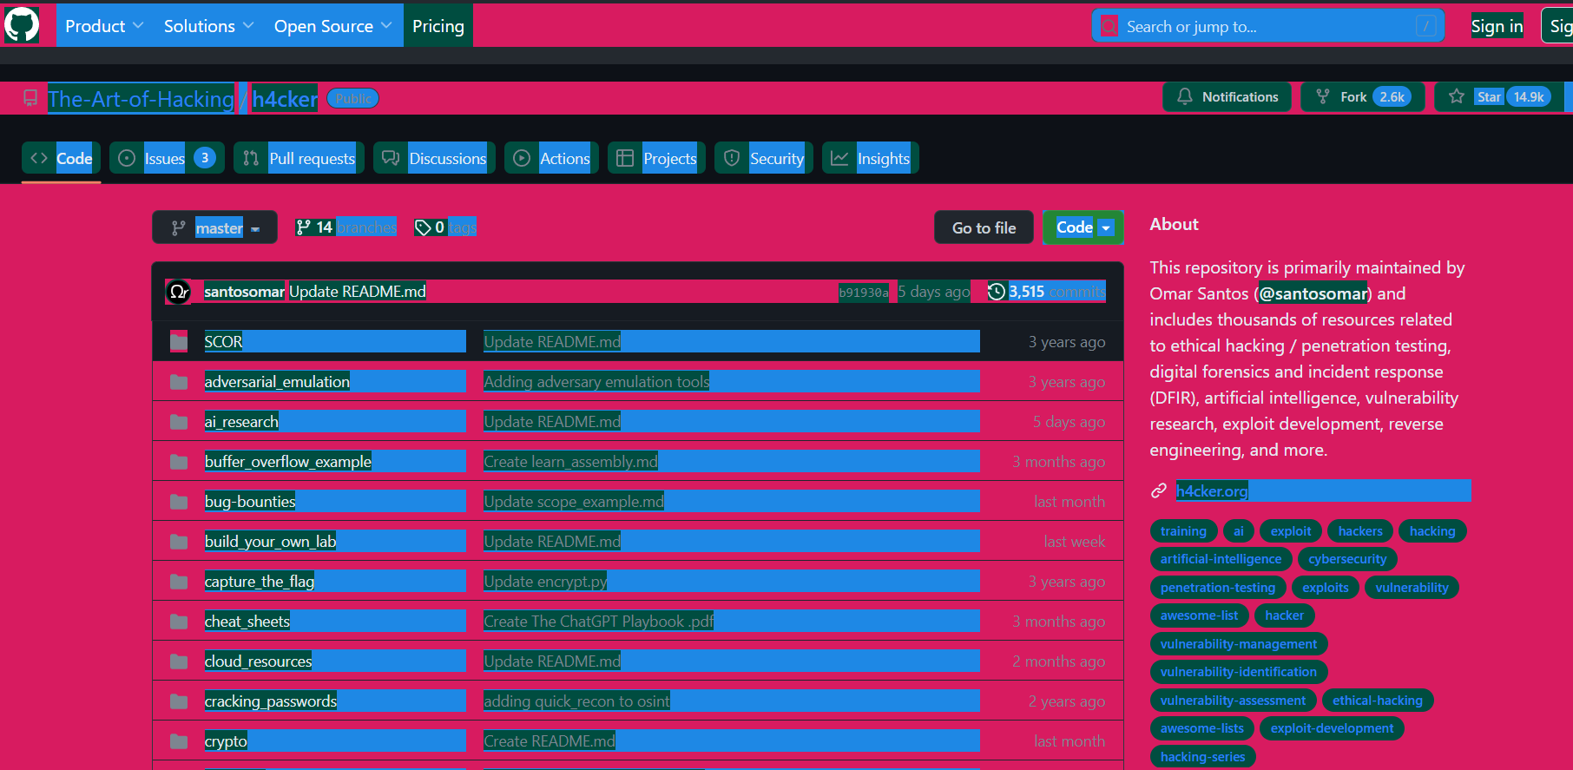
Task: Click the Discussions speech bubble icon
Action: (391, 158)
